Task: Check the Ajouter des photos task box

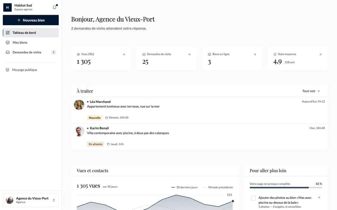Action: click(253, 198)
